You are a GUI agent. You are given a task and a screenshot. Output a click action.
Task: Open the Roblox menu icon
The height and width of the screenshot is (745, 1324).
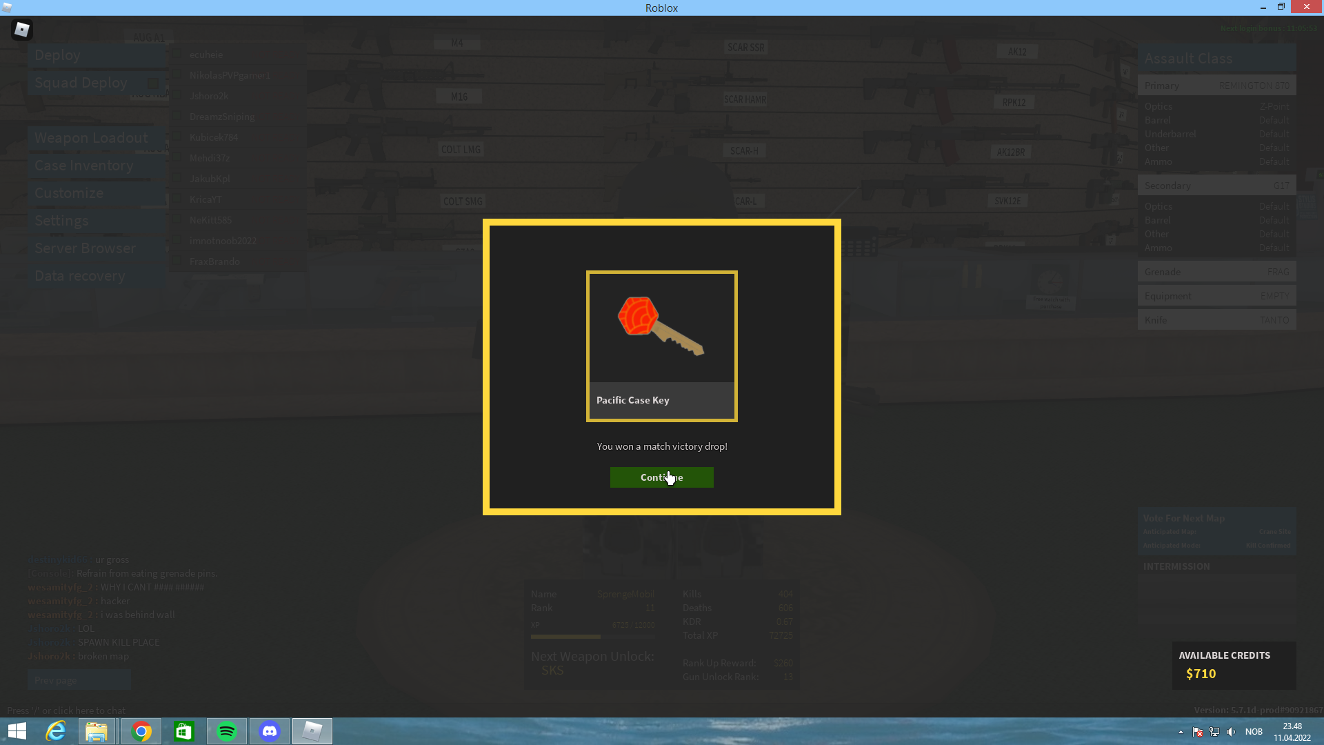(22, 30)
